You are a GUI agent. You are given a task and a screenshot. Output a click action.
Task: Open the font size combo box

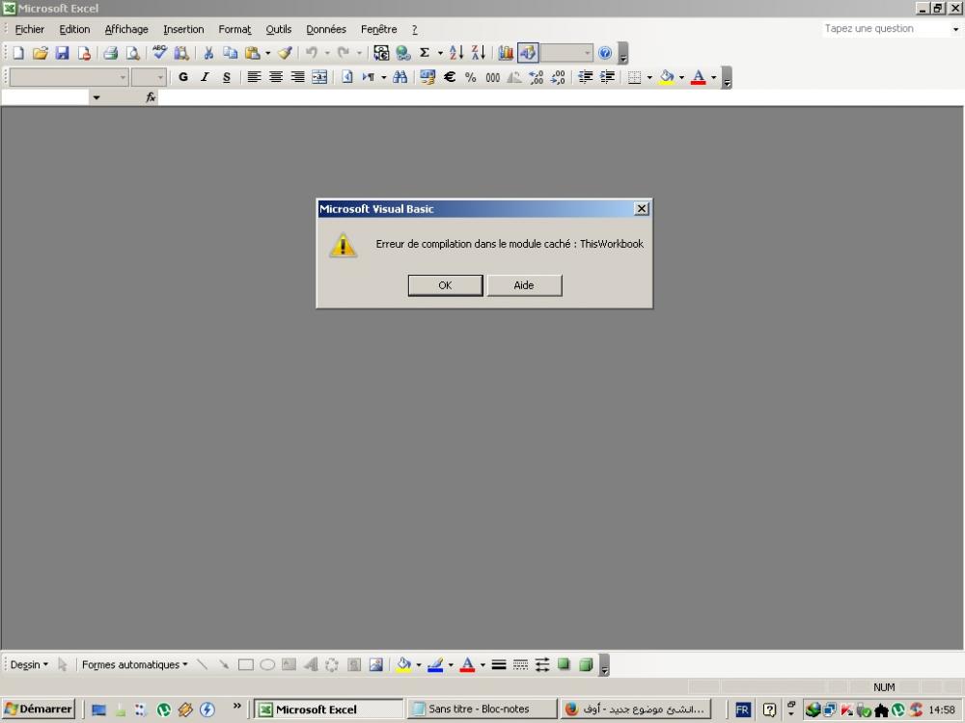[x=149, y=77]
